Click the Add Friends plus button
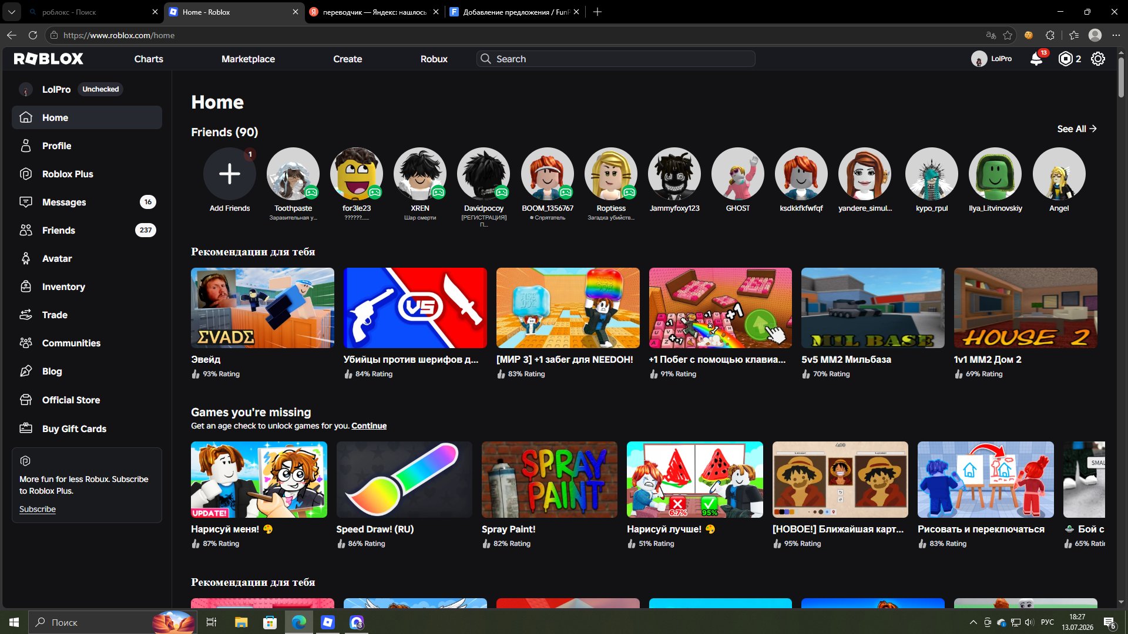The width and height of the screenshot is (1128, 634). point(230,174)
